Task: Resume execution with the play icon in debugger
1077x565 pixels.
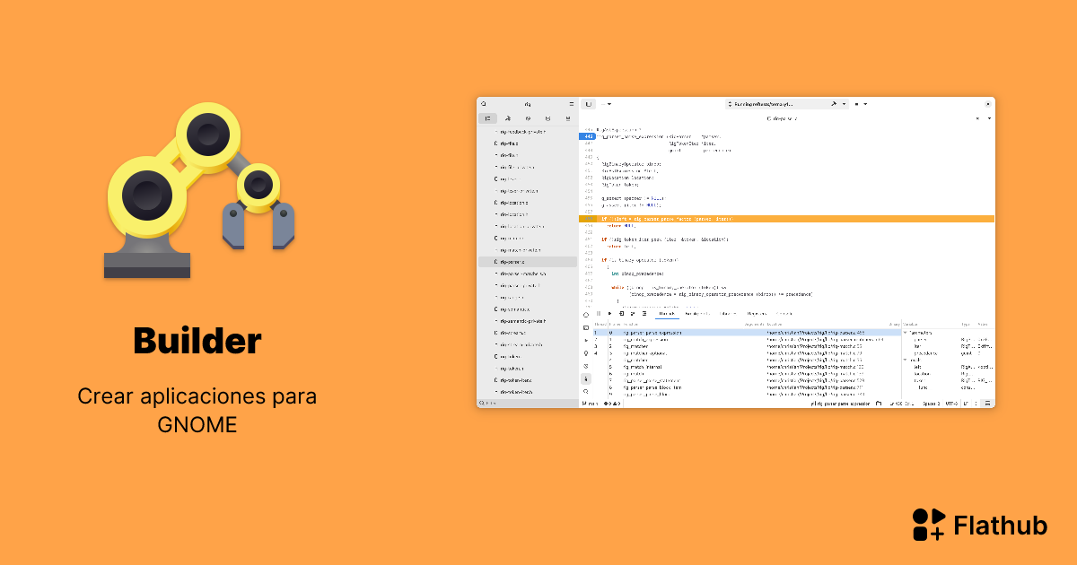Action: pyautogui.click(x=609, y=314)
